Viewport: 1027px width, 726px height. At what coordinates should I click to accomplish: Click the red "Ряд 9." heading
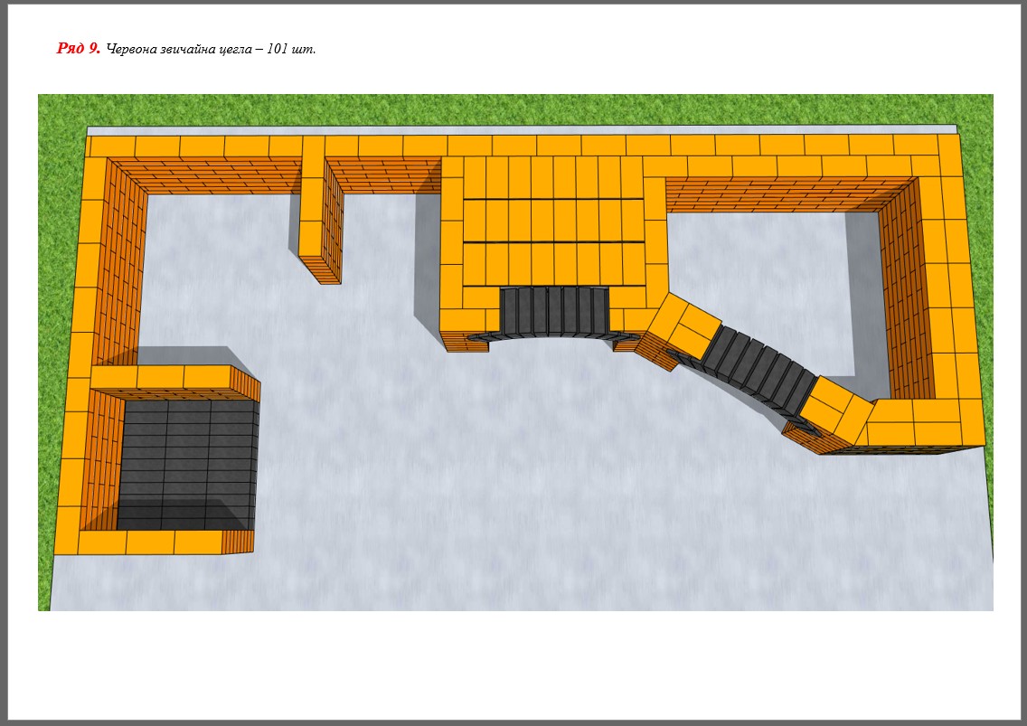[78, 49]
